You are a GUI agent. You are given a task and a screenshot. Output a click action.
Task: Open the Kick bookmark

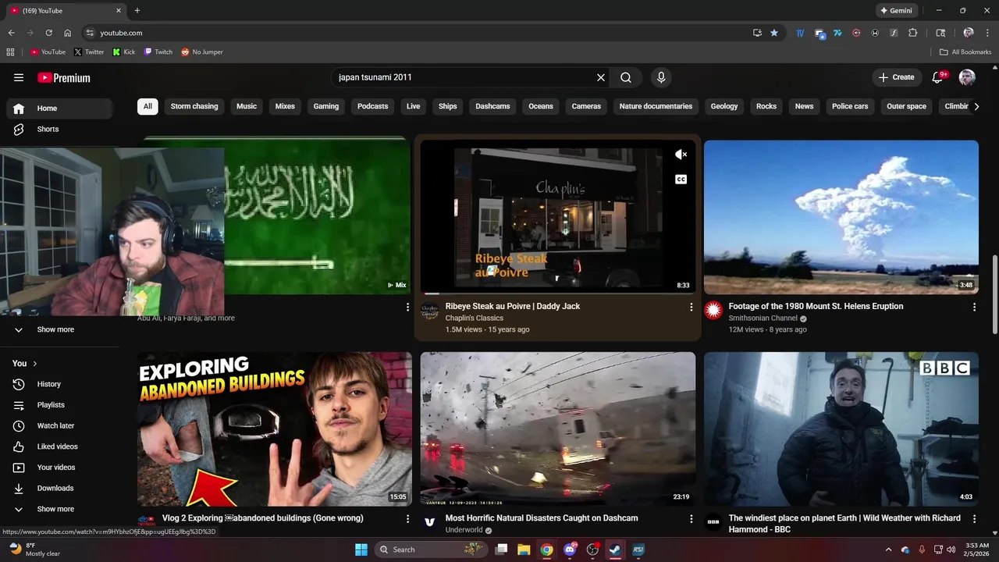124,52
